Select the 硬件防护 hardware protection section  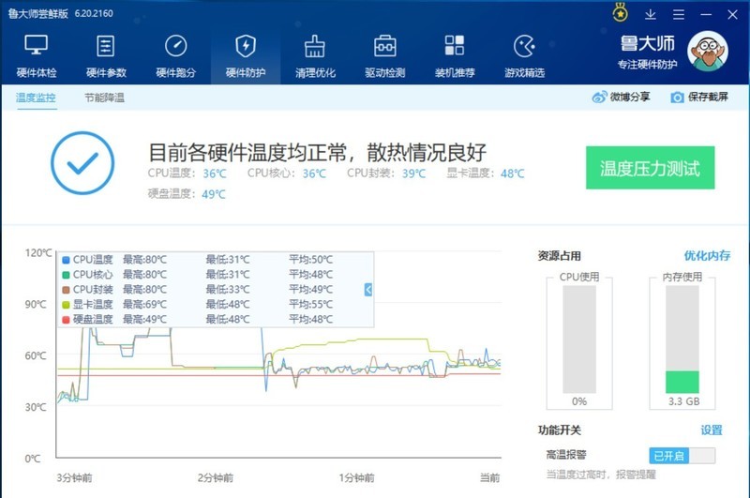(246, 56)
